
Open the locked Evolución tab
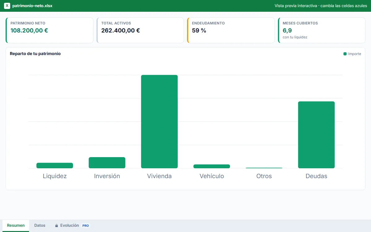(72, 226)
